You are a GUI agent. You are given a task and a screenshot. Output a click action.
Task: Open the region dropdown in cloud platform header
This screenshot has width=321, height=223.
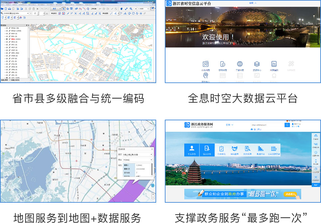point(253,3)
